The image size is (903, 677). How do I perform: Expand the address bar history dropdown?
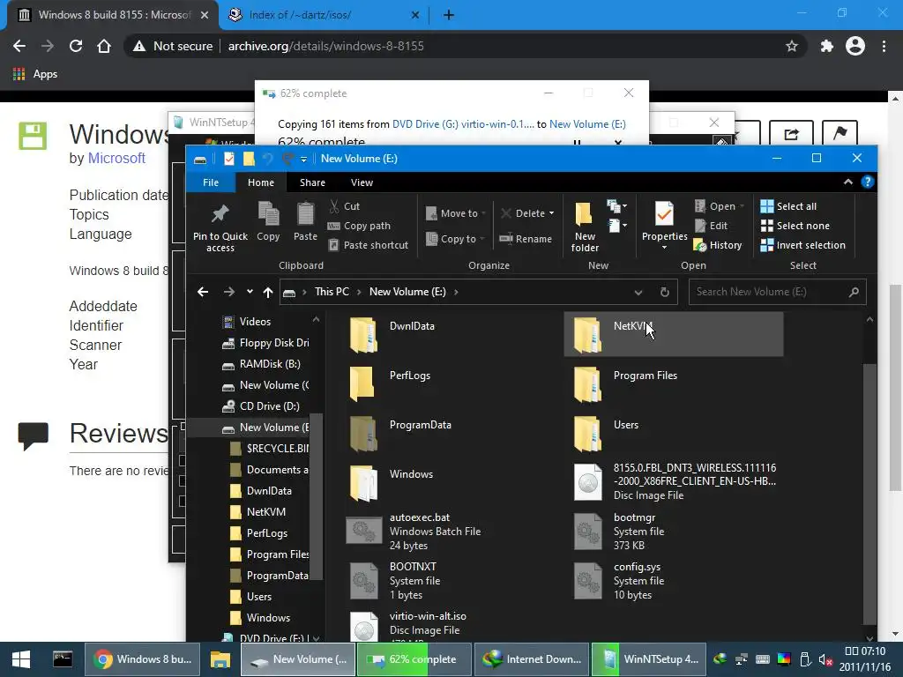coord(638,292)
